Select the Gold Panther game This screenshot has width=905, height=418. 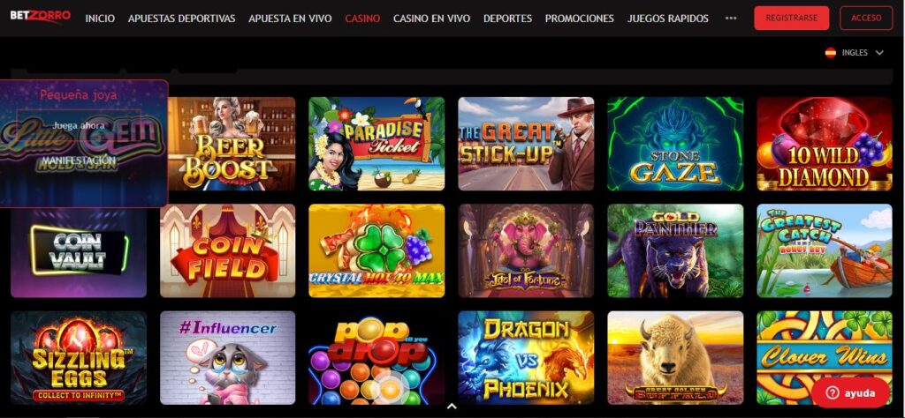pos(675,250)
